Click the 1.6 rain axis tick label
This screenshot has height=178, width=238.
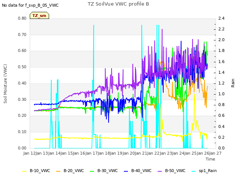221,62
